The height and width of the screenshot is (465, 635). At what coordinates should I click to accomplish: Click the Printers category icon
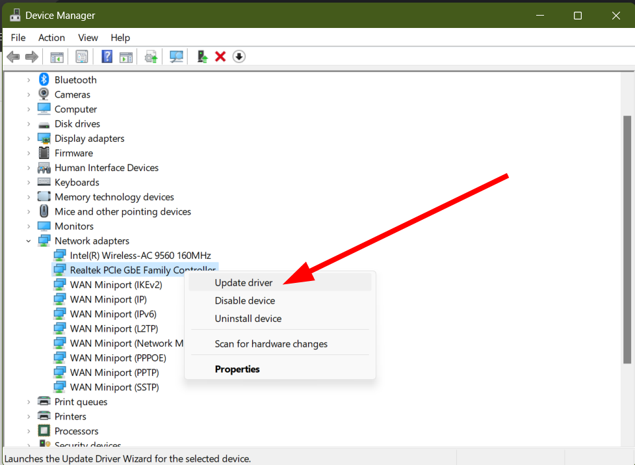pos(44,416)
